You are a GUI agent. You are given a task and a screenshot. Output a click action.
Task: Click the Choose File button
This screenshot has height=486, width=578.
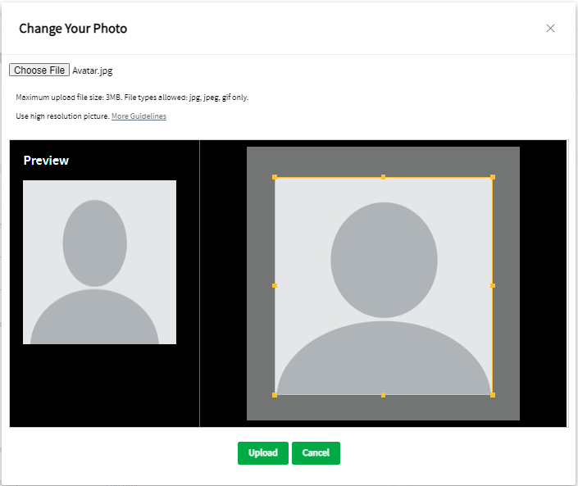[x=39, y=70]
